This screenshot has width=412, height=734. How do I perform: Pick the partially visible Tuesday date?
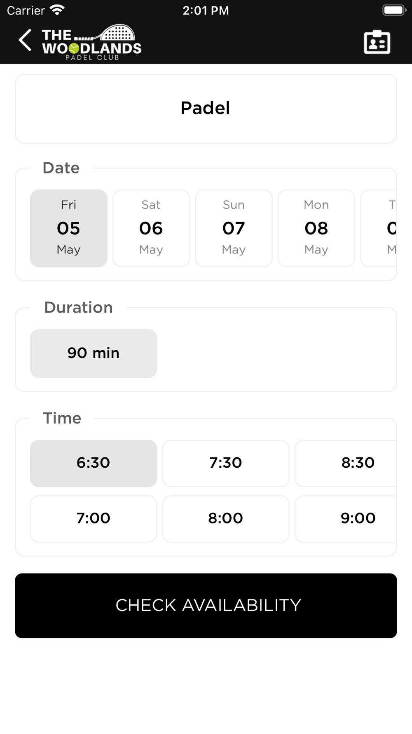pyautogui.click(x=379, y=228)
